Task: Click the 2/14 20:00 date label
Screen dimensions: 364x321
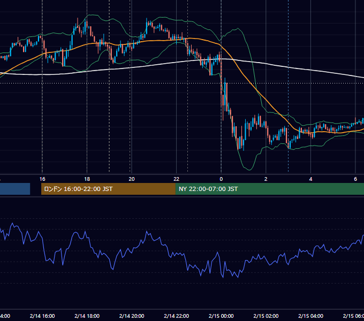Action: tap(132, 316)
